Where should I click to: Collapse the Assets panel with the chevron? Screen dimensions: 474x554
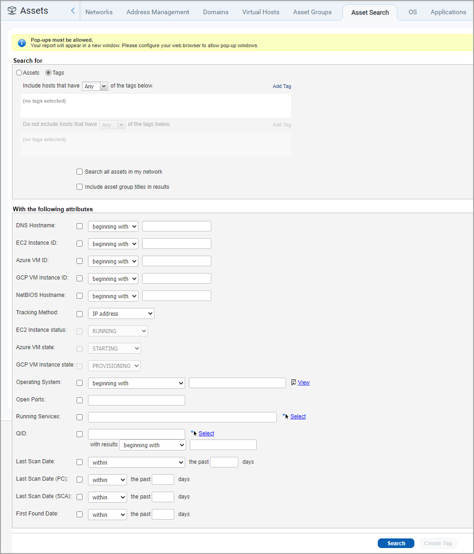click(72, 10)
